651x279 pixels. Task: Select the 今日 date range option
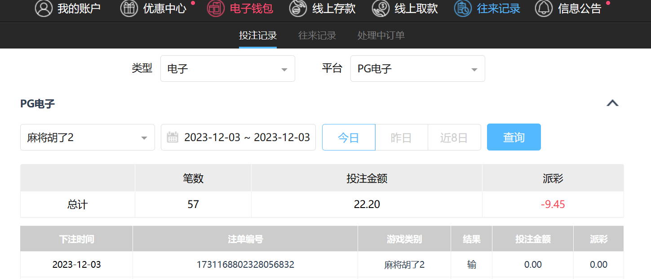[x=349, y=137]
